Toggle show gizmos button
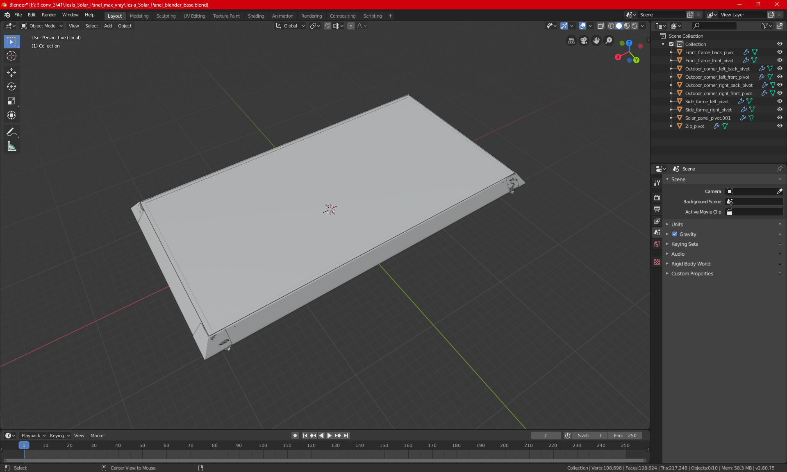This screenshot has width=787, height=472. pyautogui.click(x=564, y=26)
